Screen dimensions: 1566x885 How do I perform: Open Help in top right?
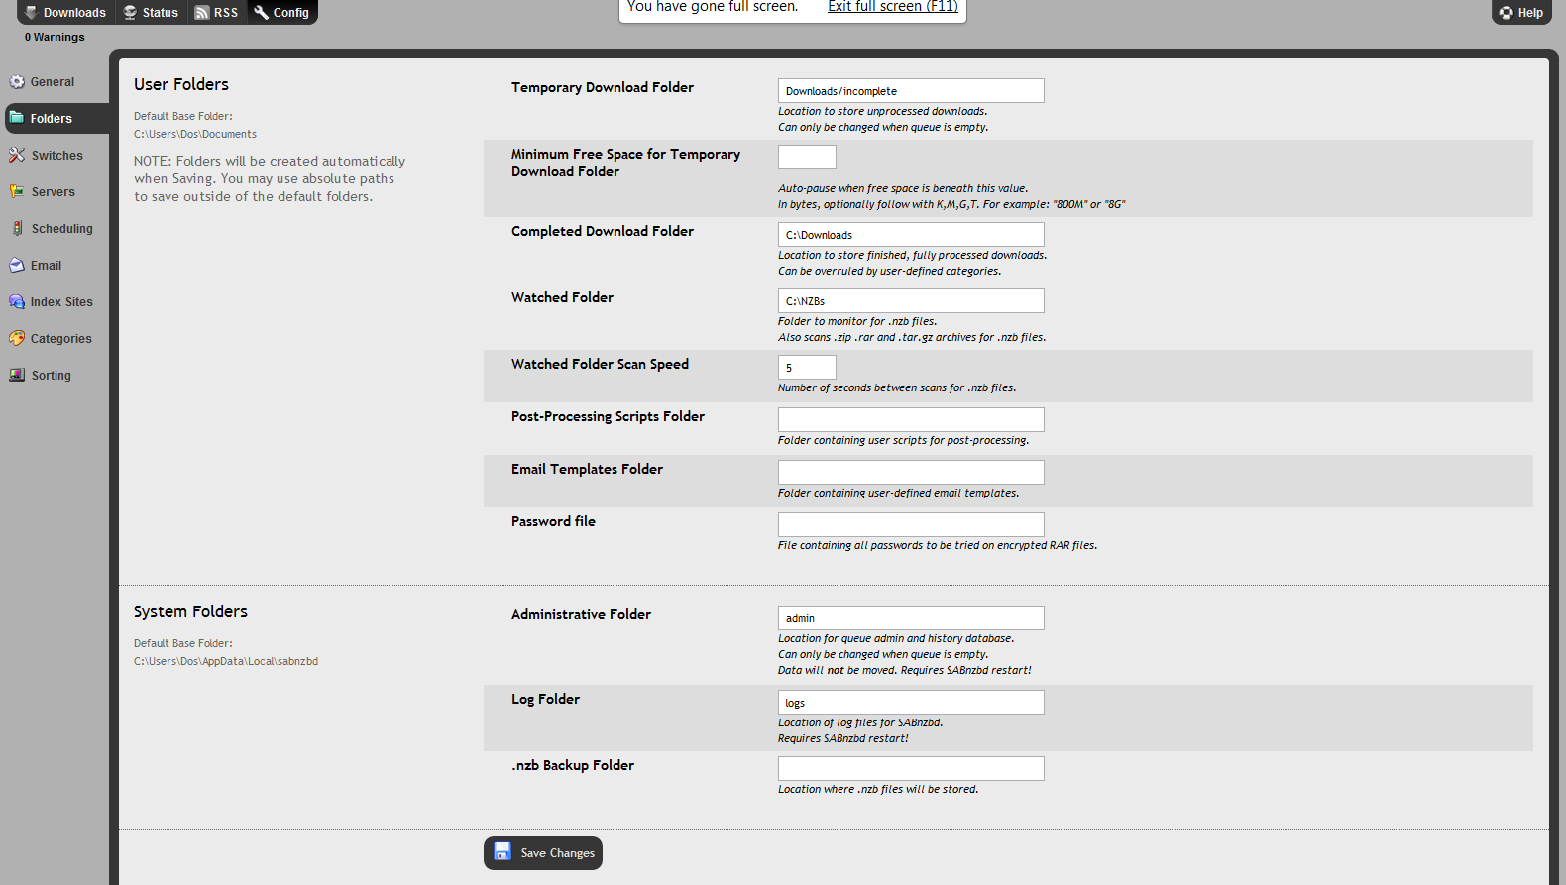point(1521,12)
